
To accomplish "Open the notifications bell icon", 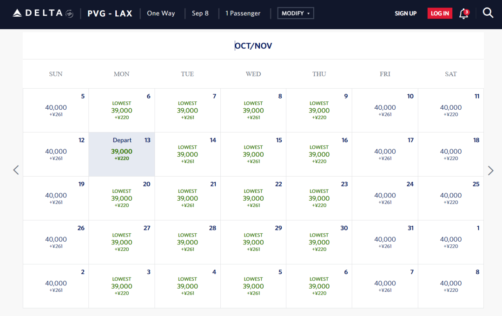I will [x=463, y=13].
